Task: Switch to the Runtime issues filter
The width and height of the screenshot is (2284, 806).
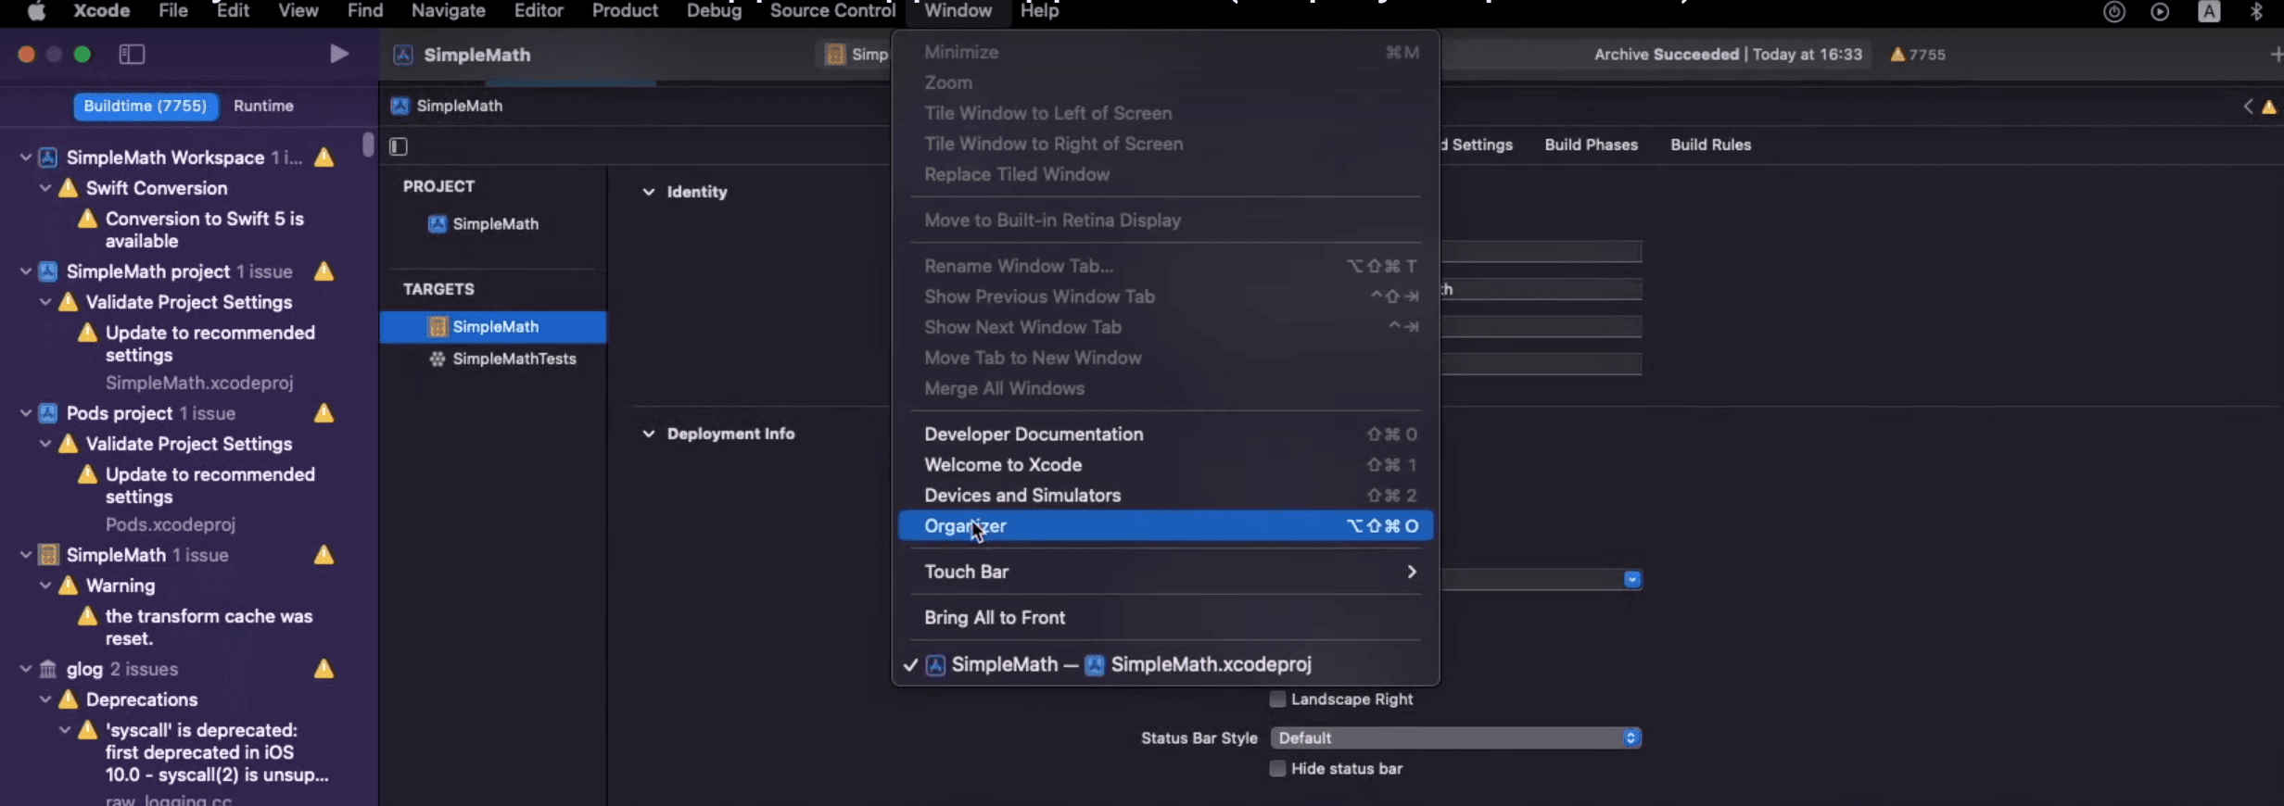Action: (x=263, y=107)
